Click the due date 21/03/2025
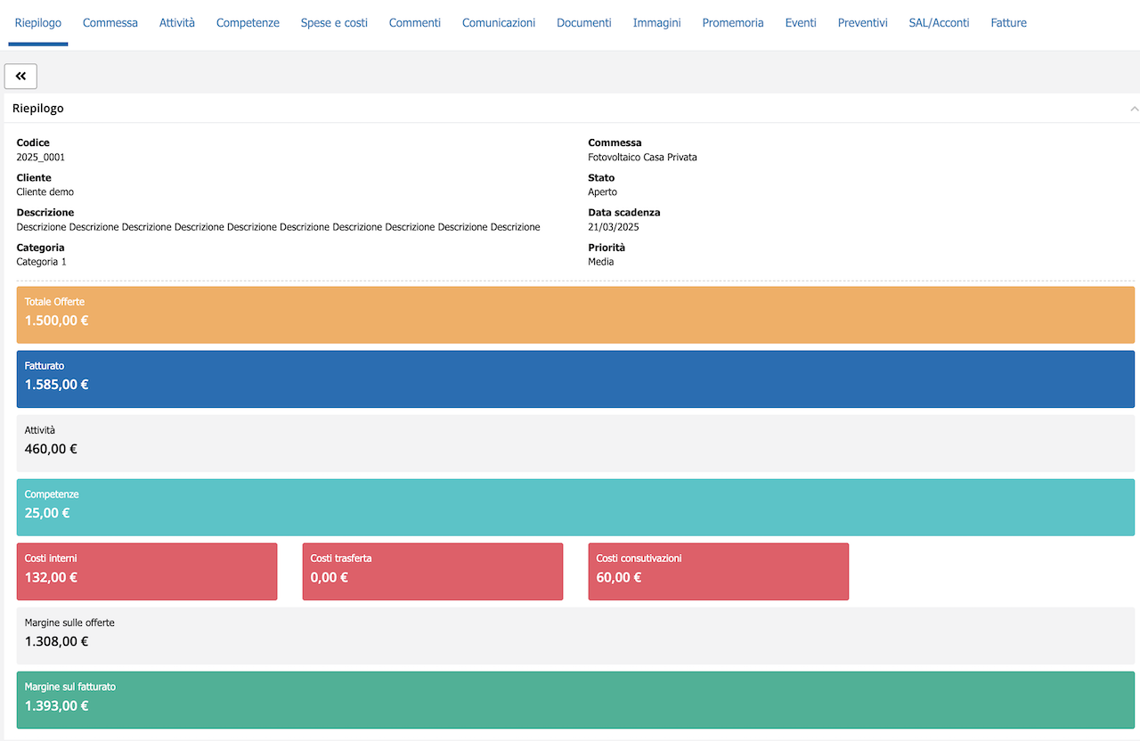The height and width of the screenshot is (741, 1140). click(614, 226)
